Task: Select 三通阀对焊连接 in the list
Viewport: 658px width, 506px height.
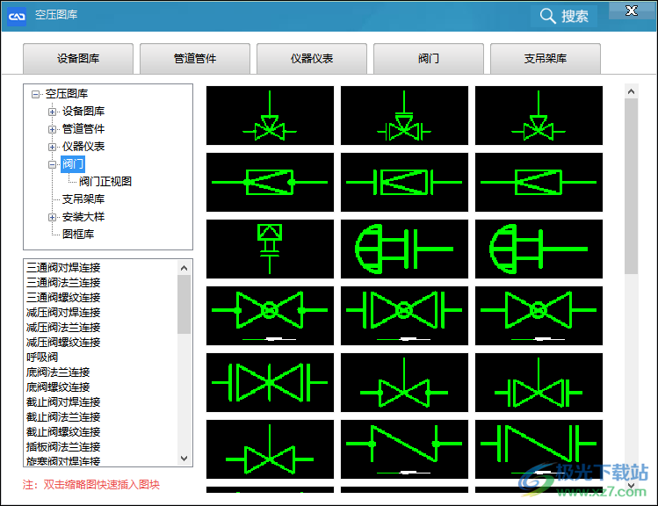Action: tap(63, 268)
